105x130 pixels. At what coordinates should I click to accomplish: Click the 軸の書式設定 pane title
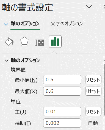click(27, 7)
